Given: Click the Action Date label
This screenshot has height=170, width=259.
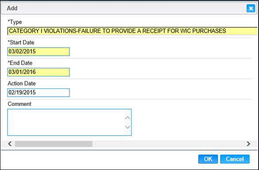Looking at the screenshot, I should [x=22, y=83].
